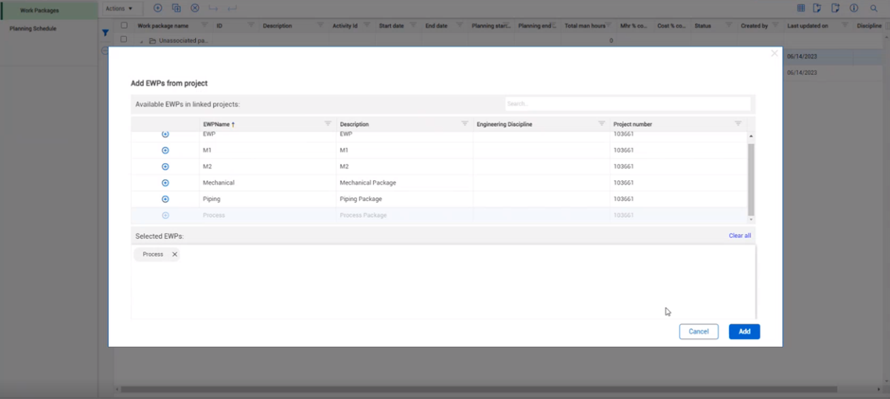Type in the EWP Search field
The height and width of the screenshot is (399, 890).
(627, 104)
